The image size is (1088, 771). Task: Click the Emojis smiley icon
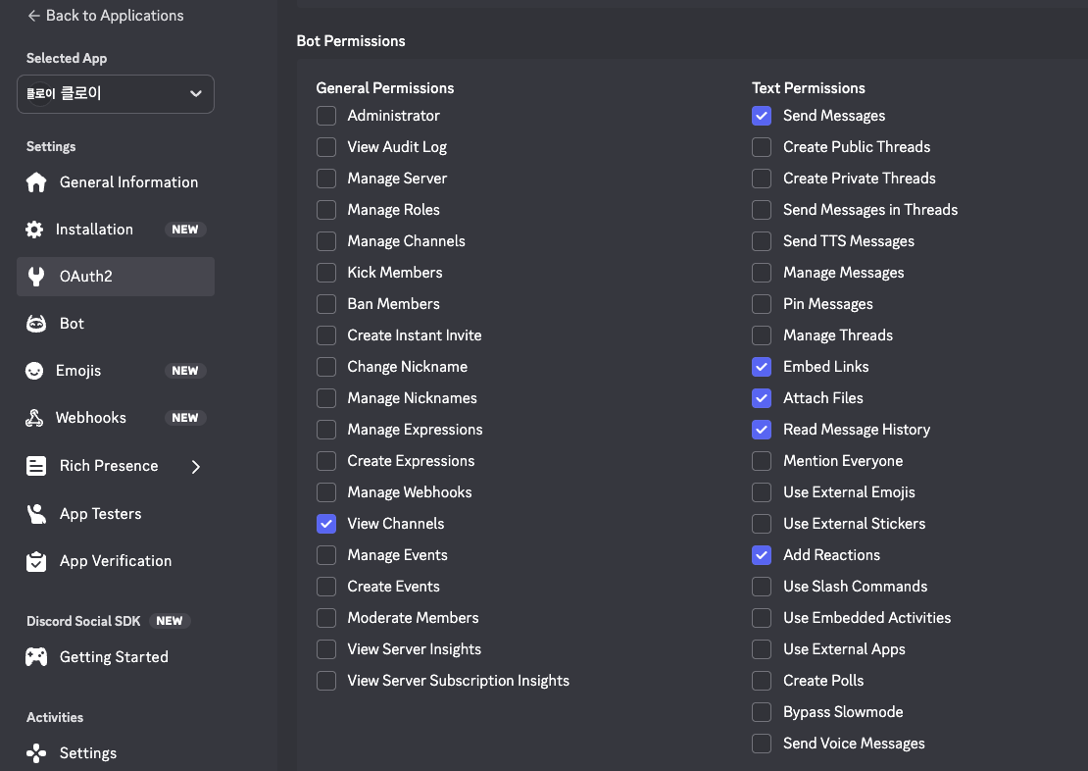tap(34, 371)
